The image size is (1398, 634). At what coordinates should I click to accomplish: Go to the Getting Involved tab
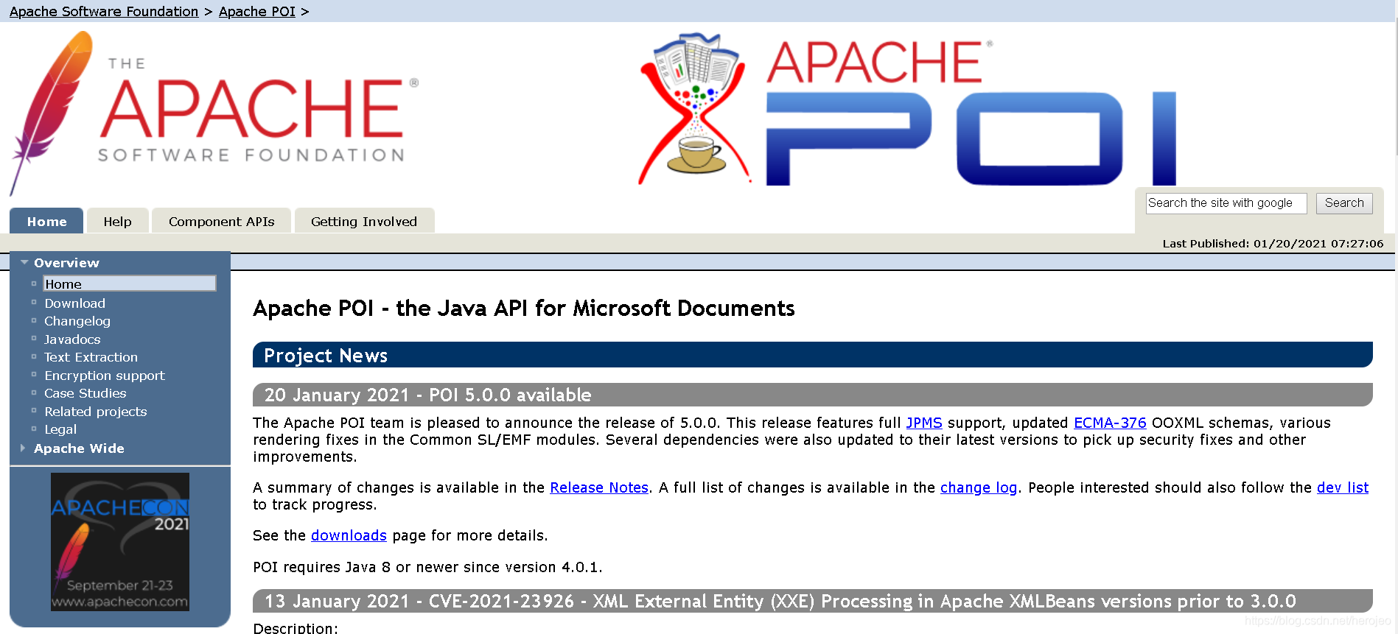click(364, 221)
